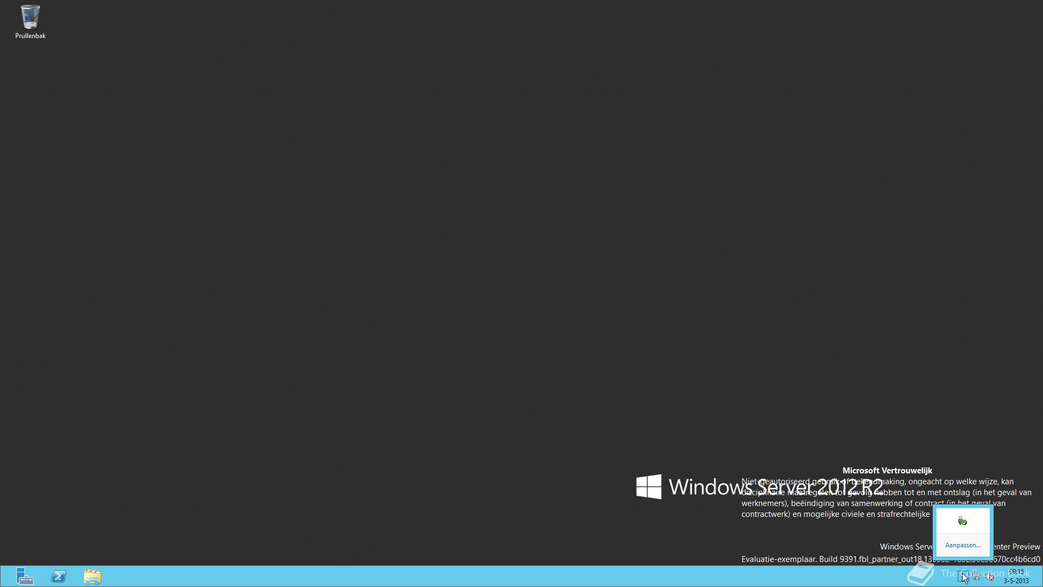1043x587 pixels.
Task: Click the Aanpassen... link in tray popup
Action: (x=963, y=545)
